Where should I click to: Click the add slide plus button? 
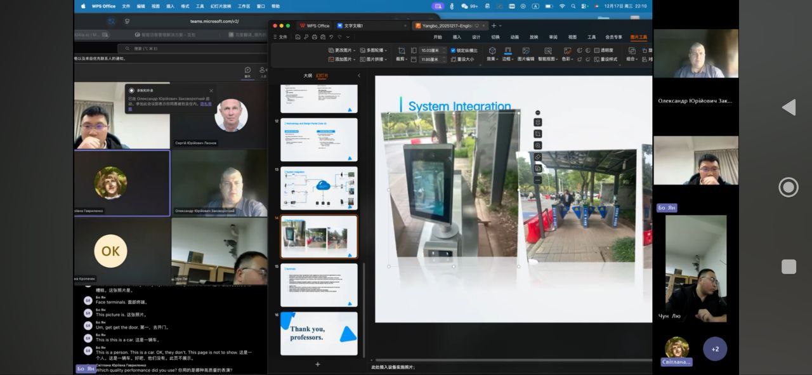click(x=318, y=364)
